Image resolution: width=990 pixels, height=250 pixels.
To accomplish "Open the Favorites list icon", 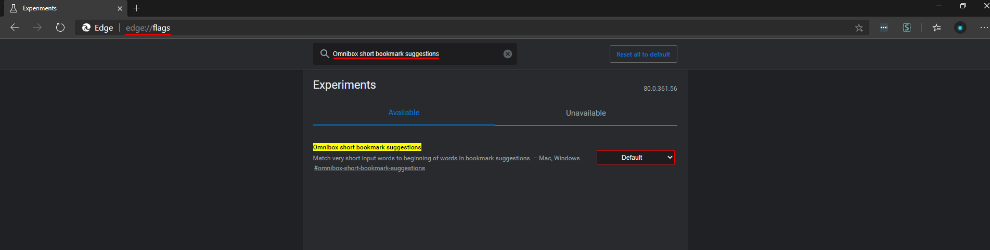I will coord(937,27).
